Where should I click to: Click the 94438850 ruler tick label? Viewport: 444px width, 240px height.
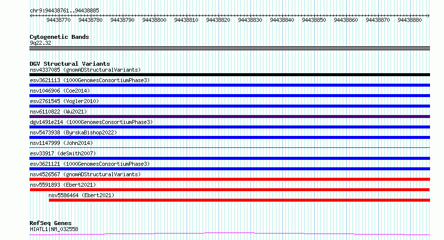[314, 20]
